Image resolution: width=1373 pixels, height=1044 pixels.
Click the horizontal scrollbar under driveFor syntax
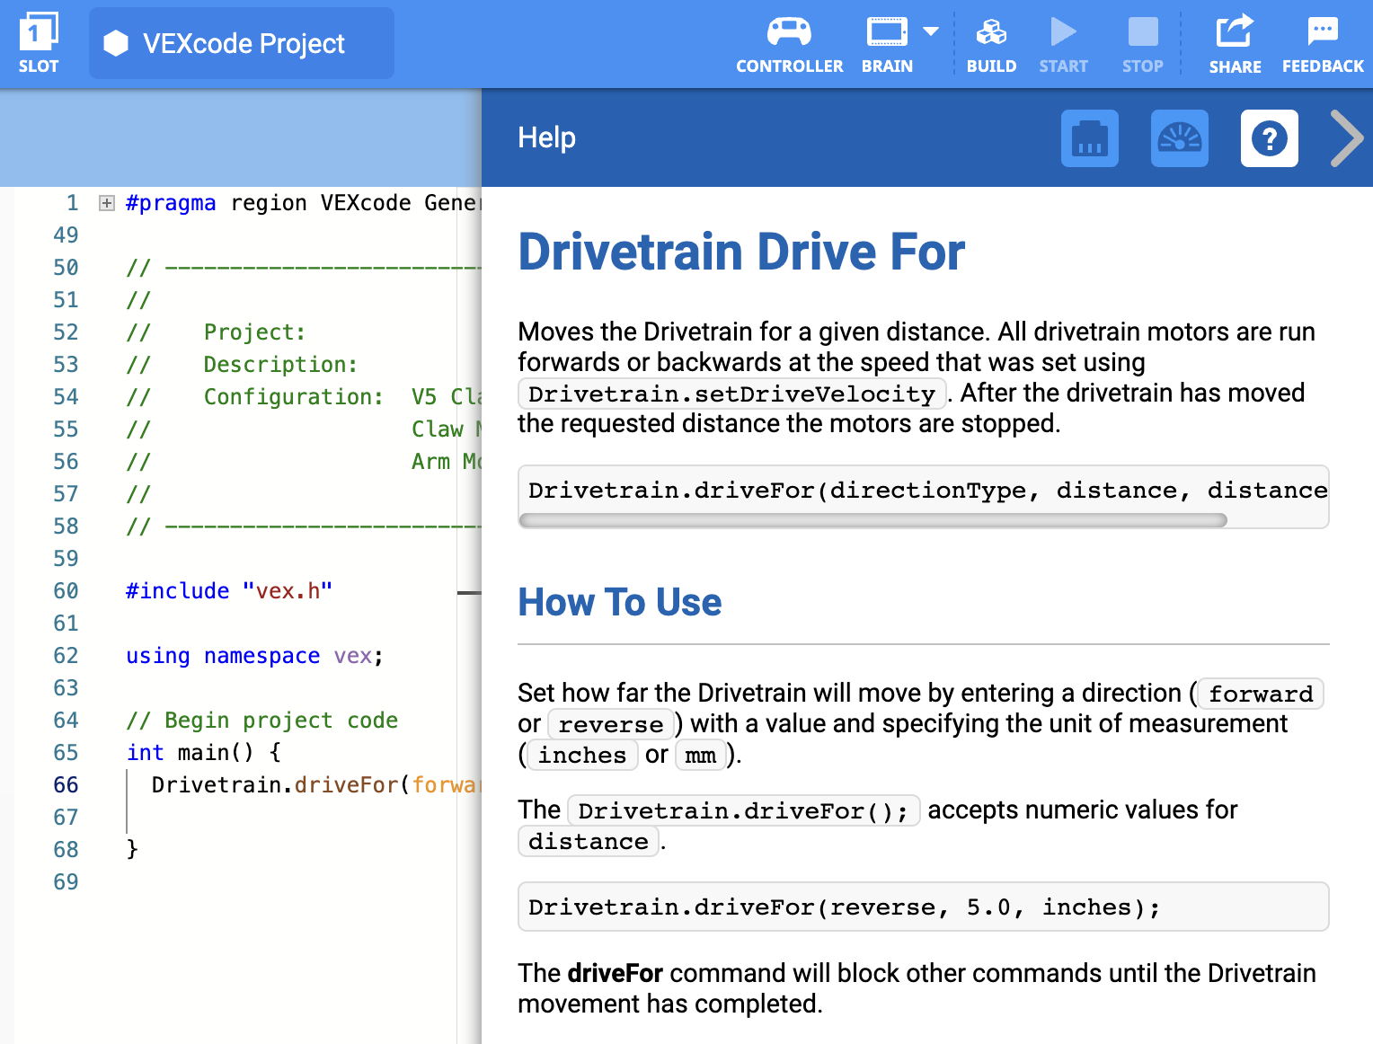pos(872,520)
